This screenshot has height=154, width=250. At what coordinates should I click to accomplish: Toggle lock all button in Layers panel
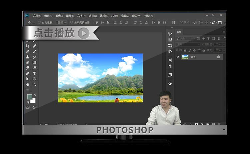(204, 50)
